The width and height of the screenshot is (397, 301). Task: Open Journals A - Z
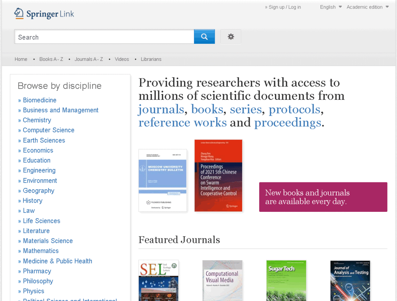pos(89,59)
